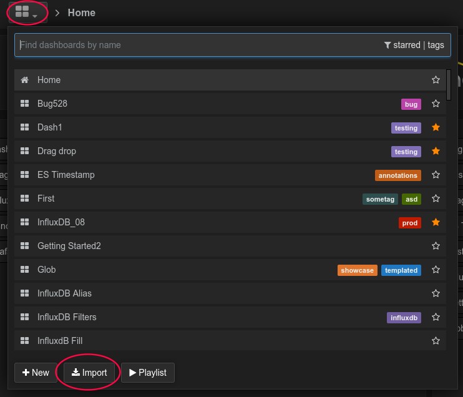Toggle star on ES Timestamp dashboard
This screenshot has height=397, width=463.
[436, 175]
